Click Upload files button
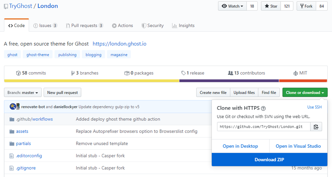The height and width of the screenshot is (177, 332). [244, 93]
